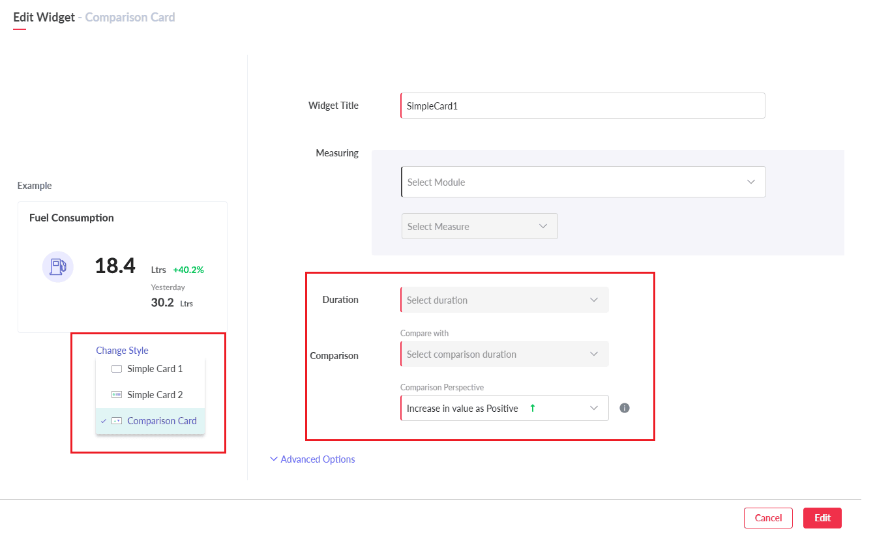Viewport: 875px width, 535px height.
Task: Click the chevron icon beside Advanced Options
Action: (274, 459)
